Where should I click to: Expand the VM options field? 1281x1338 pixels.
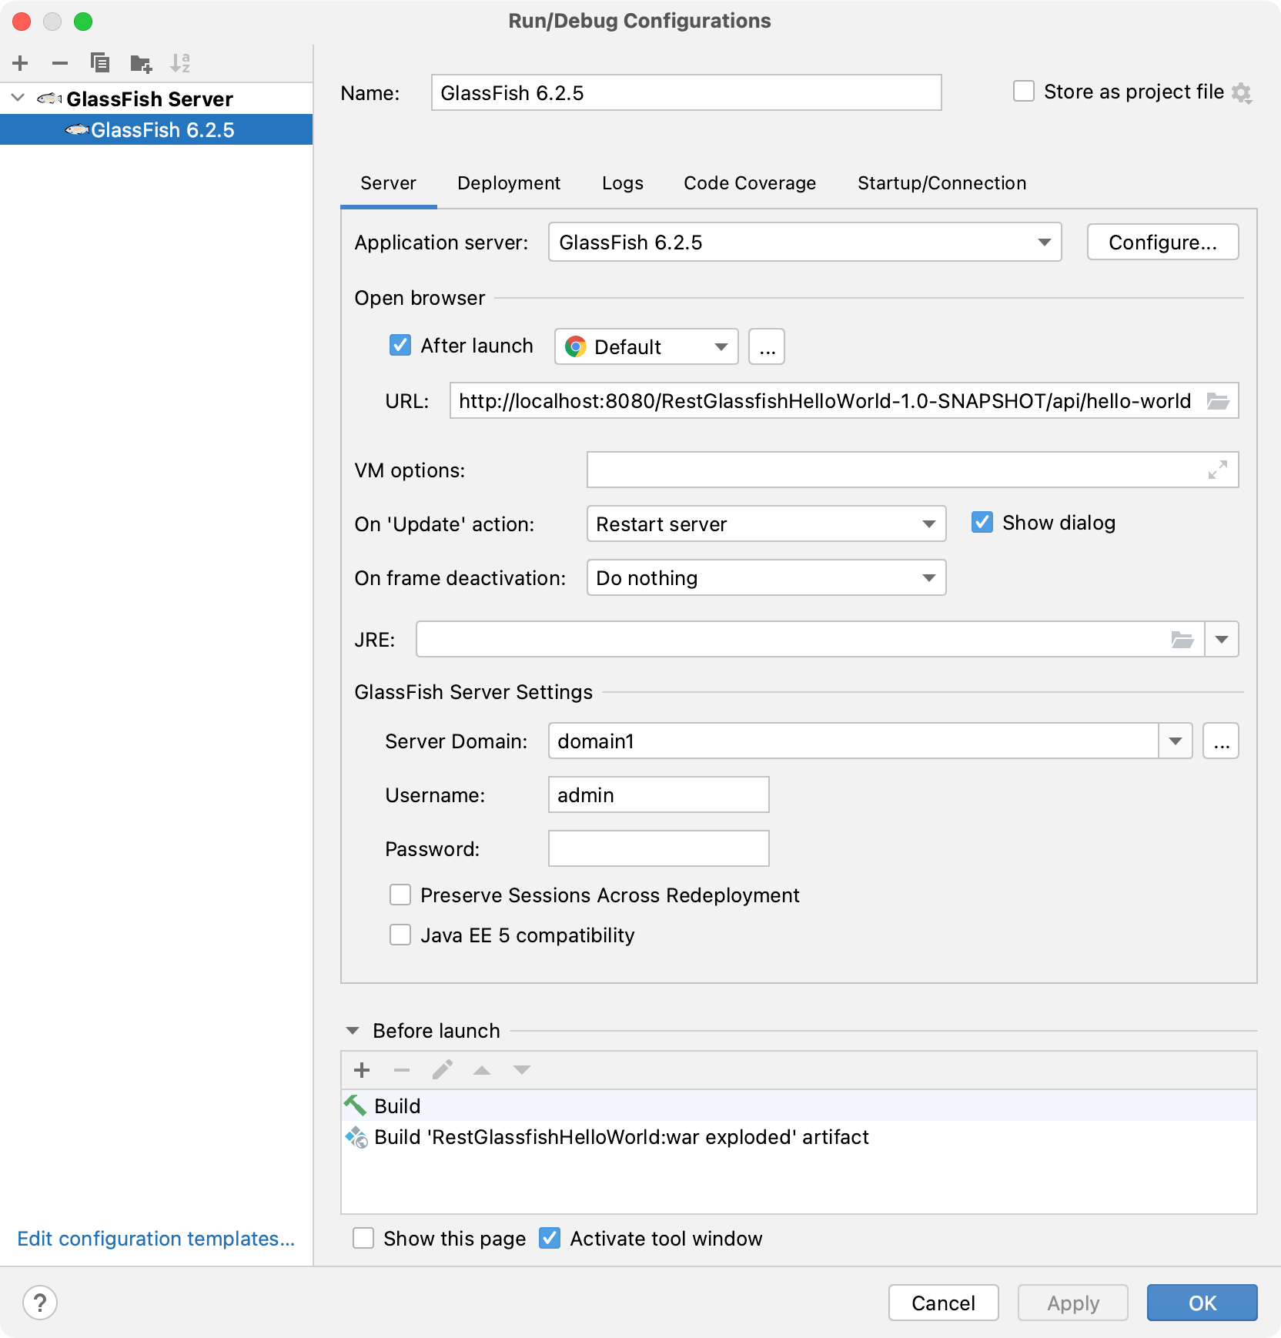coord(1218,470)
